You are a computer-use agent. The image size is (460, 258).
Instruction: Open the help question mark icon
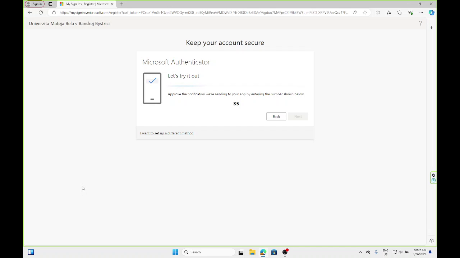420,23
